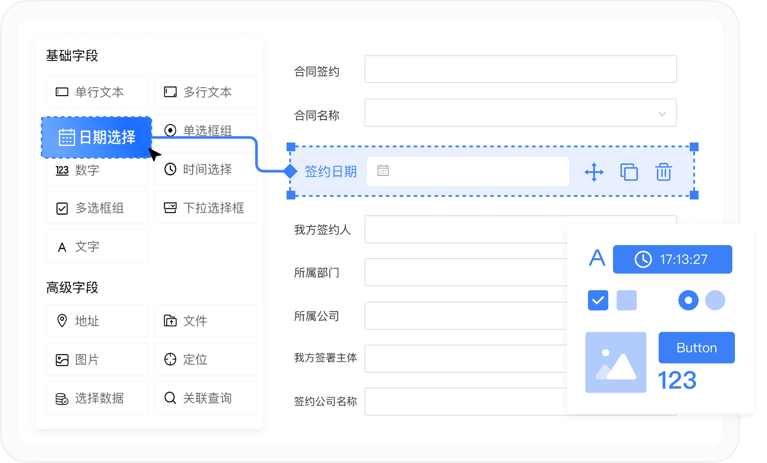The height and width of the screenshot is (463, 767).
Task: Select the 关联查询 search field
Action: 205,398
